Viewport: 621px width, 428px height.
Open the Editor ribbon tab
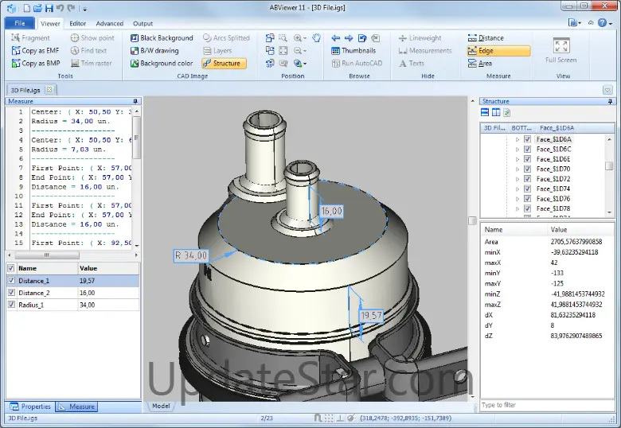tap(77, 23)
